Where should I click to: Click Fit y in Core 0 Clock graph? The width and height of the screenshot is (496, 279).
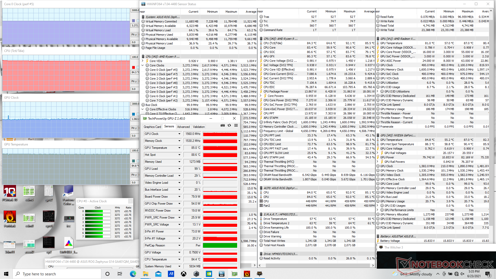point(134,35)
